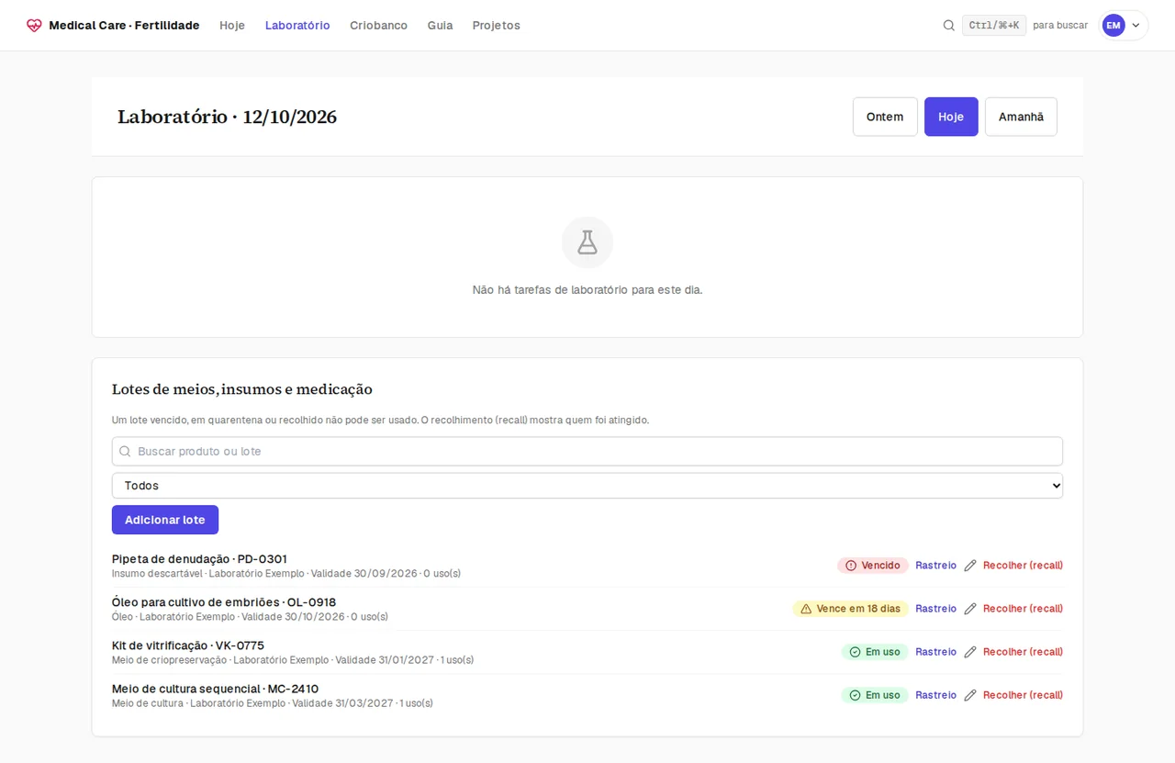The image size is (1175, 763).
Task: Focus the Buscar produto ou lote field
Action: point(587,452)
